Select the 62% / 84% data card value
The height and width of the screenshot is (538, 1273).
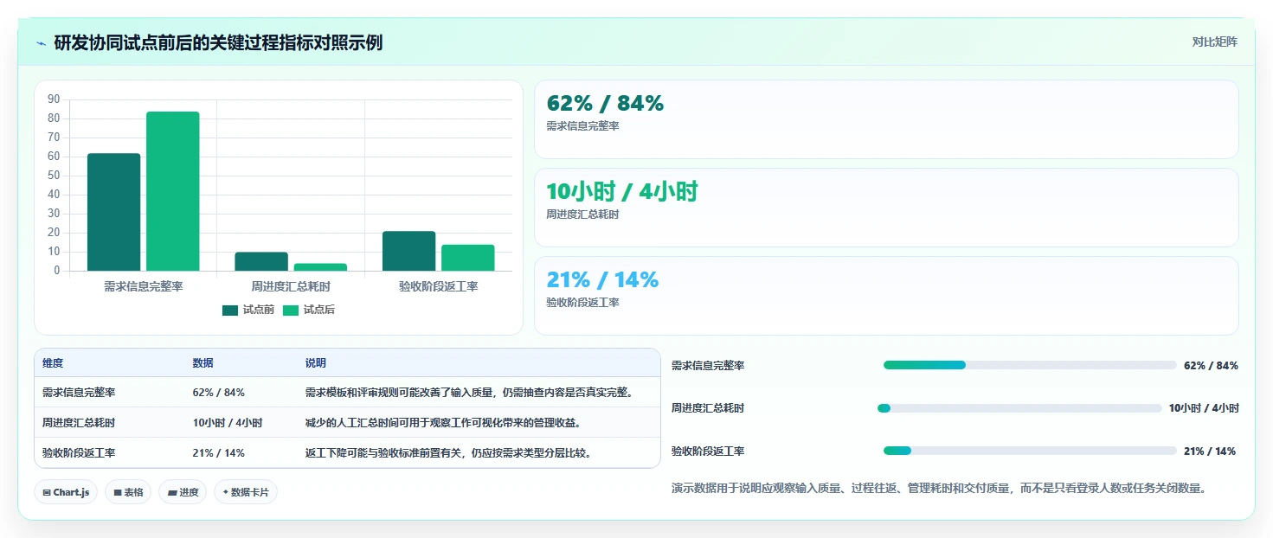pos(605,103)
